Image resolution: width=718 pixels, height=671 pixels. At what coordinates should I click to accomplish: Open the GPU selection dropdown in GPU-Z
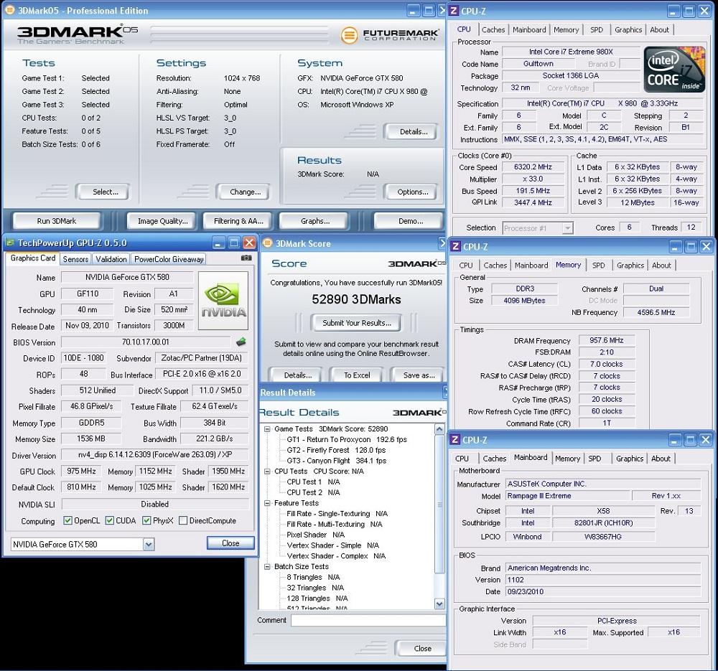(x=149, y=544)
